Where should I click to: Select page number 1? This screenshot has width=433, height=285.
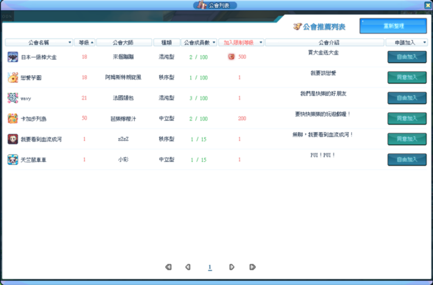[x=210, y=267]
